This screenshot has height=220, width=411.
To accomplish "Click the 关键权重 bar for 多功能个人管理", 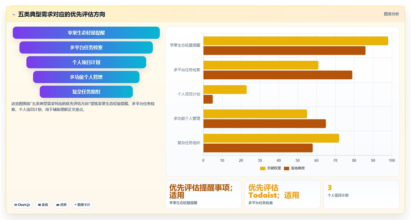I will pyautogui.click(x=255, y=114).
